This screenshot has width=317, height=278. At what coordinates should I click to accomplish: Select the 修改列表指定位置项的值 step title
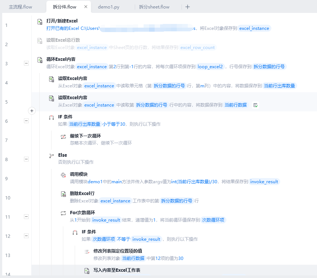[118, 251]
